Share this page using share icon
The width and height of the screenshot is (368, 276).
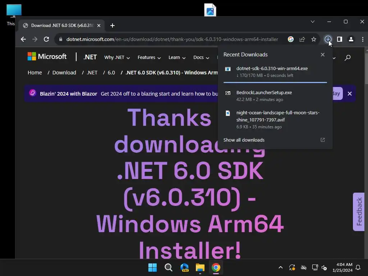(302, 39)
